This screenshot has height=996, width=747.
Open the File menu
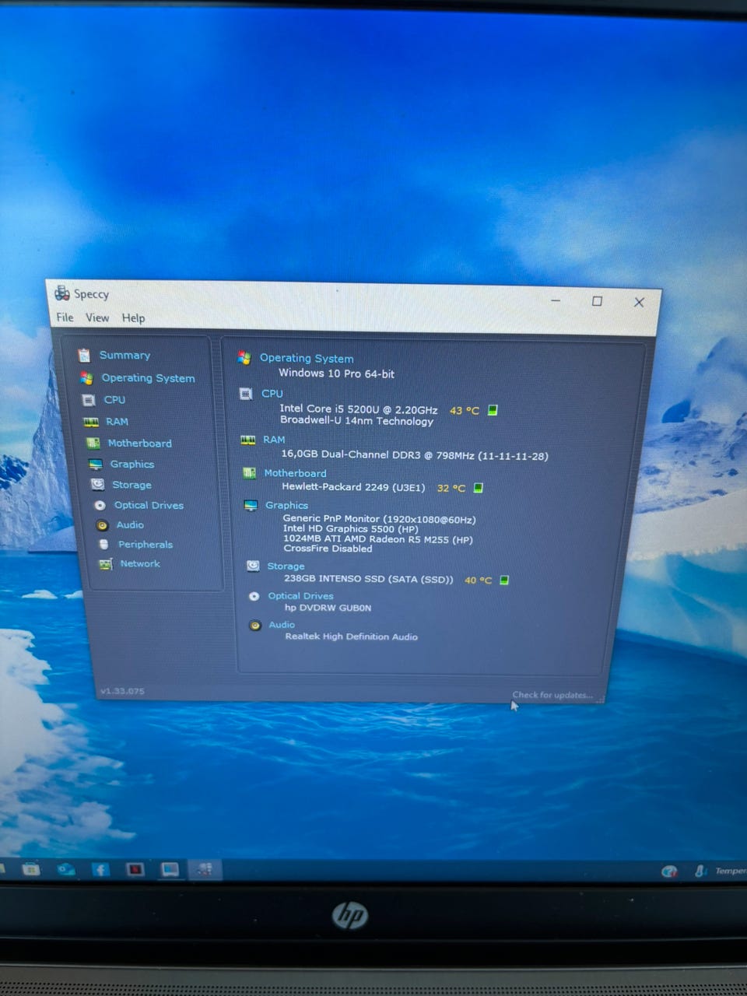coord(65,317)
